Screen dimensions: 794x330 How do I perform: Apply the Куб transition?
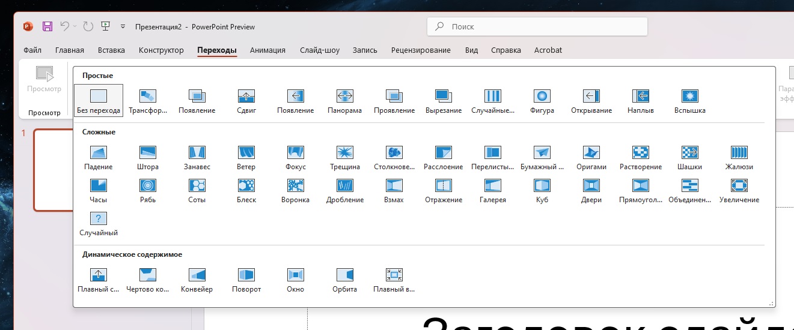[542, 190]
